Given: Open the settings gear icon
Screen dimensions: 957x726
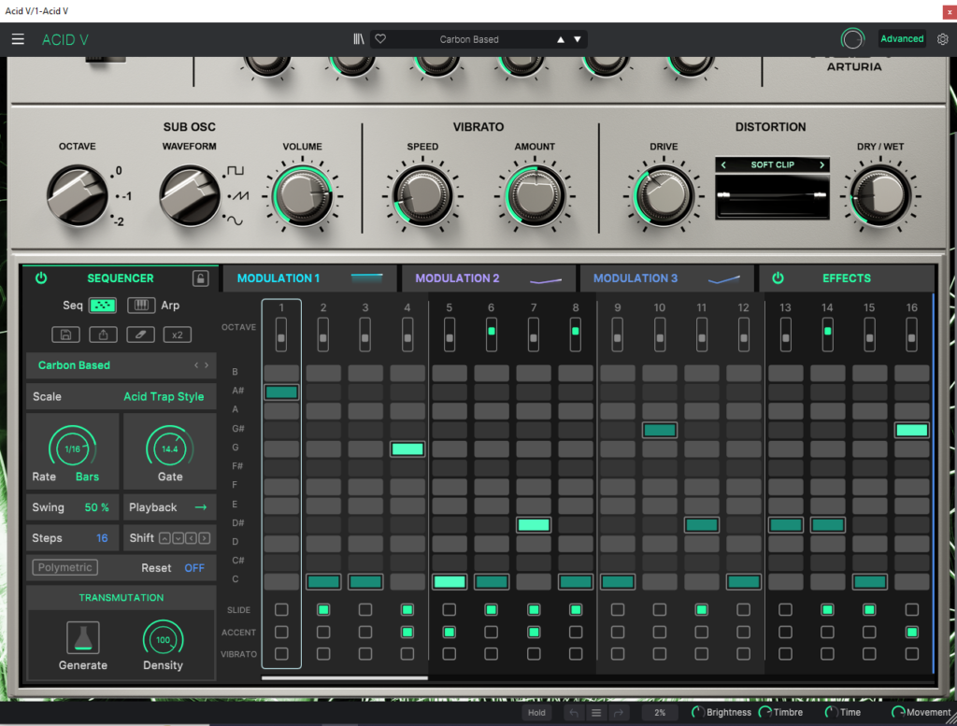Looking at the screenshot, I should click(942, 39).
